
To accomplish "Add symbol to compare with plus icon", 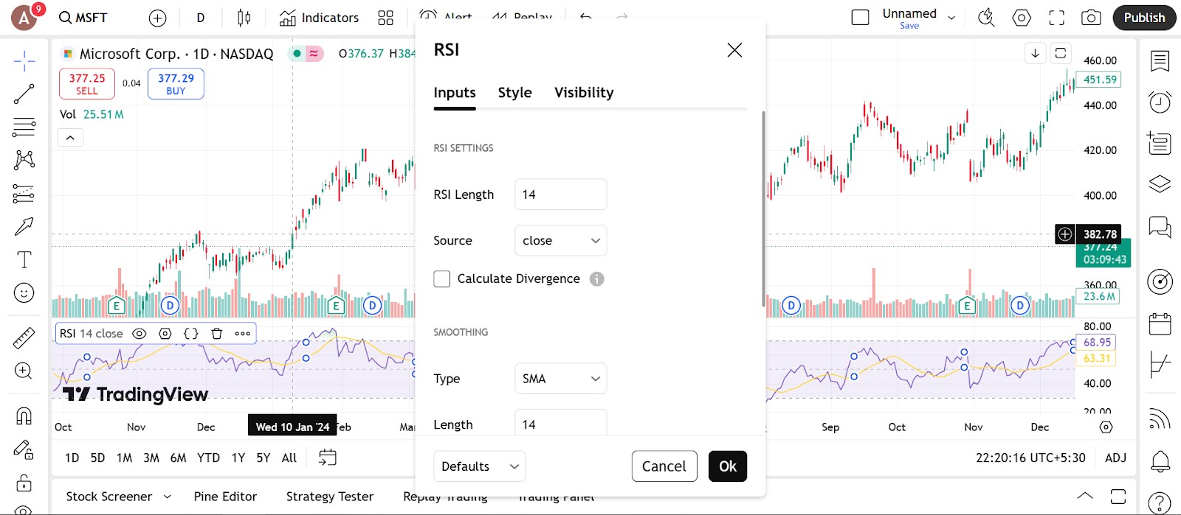I will (x=157, y=18).
